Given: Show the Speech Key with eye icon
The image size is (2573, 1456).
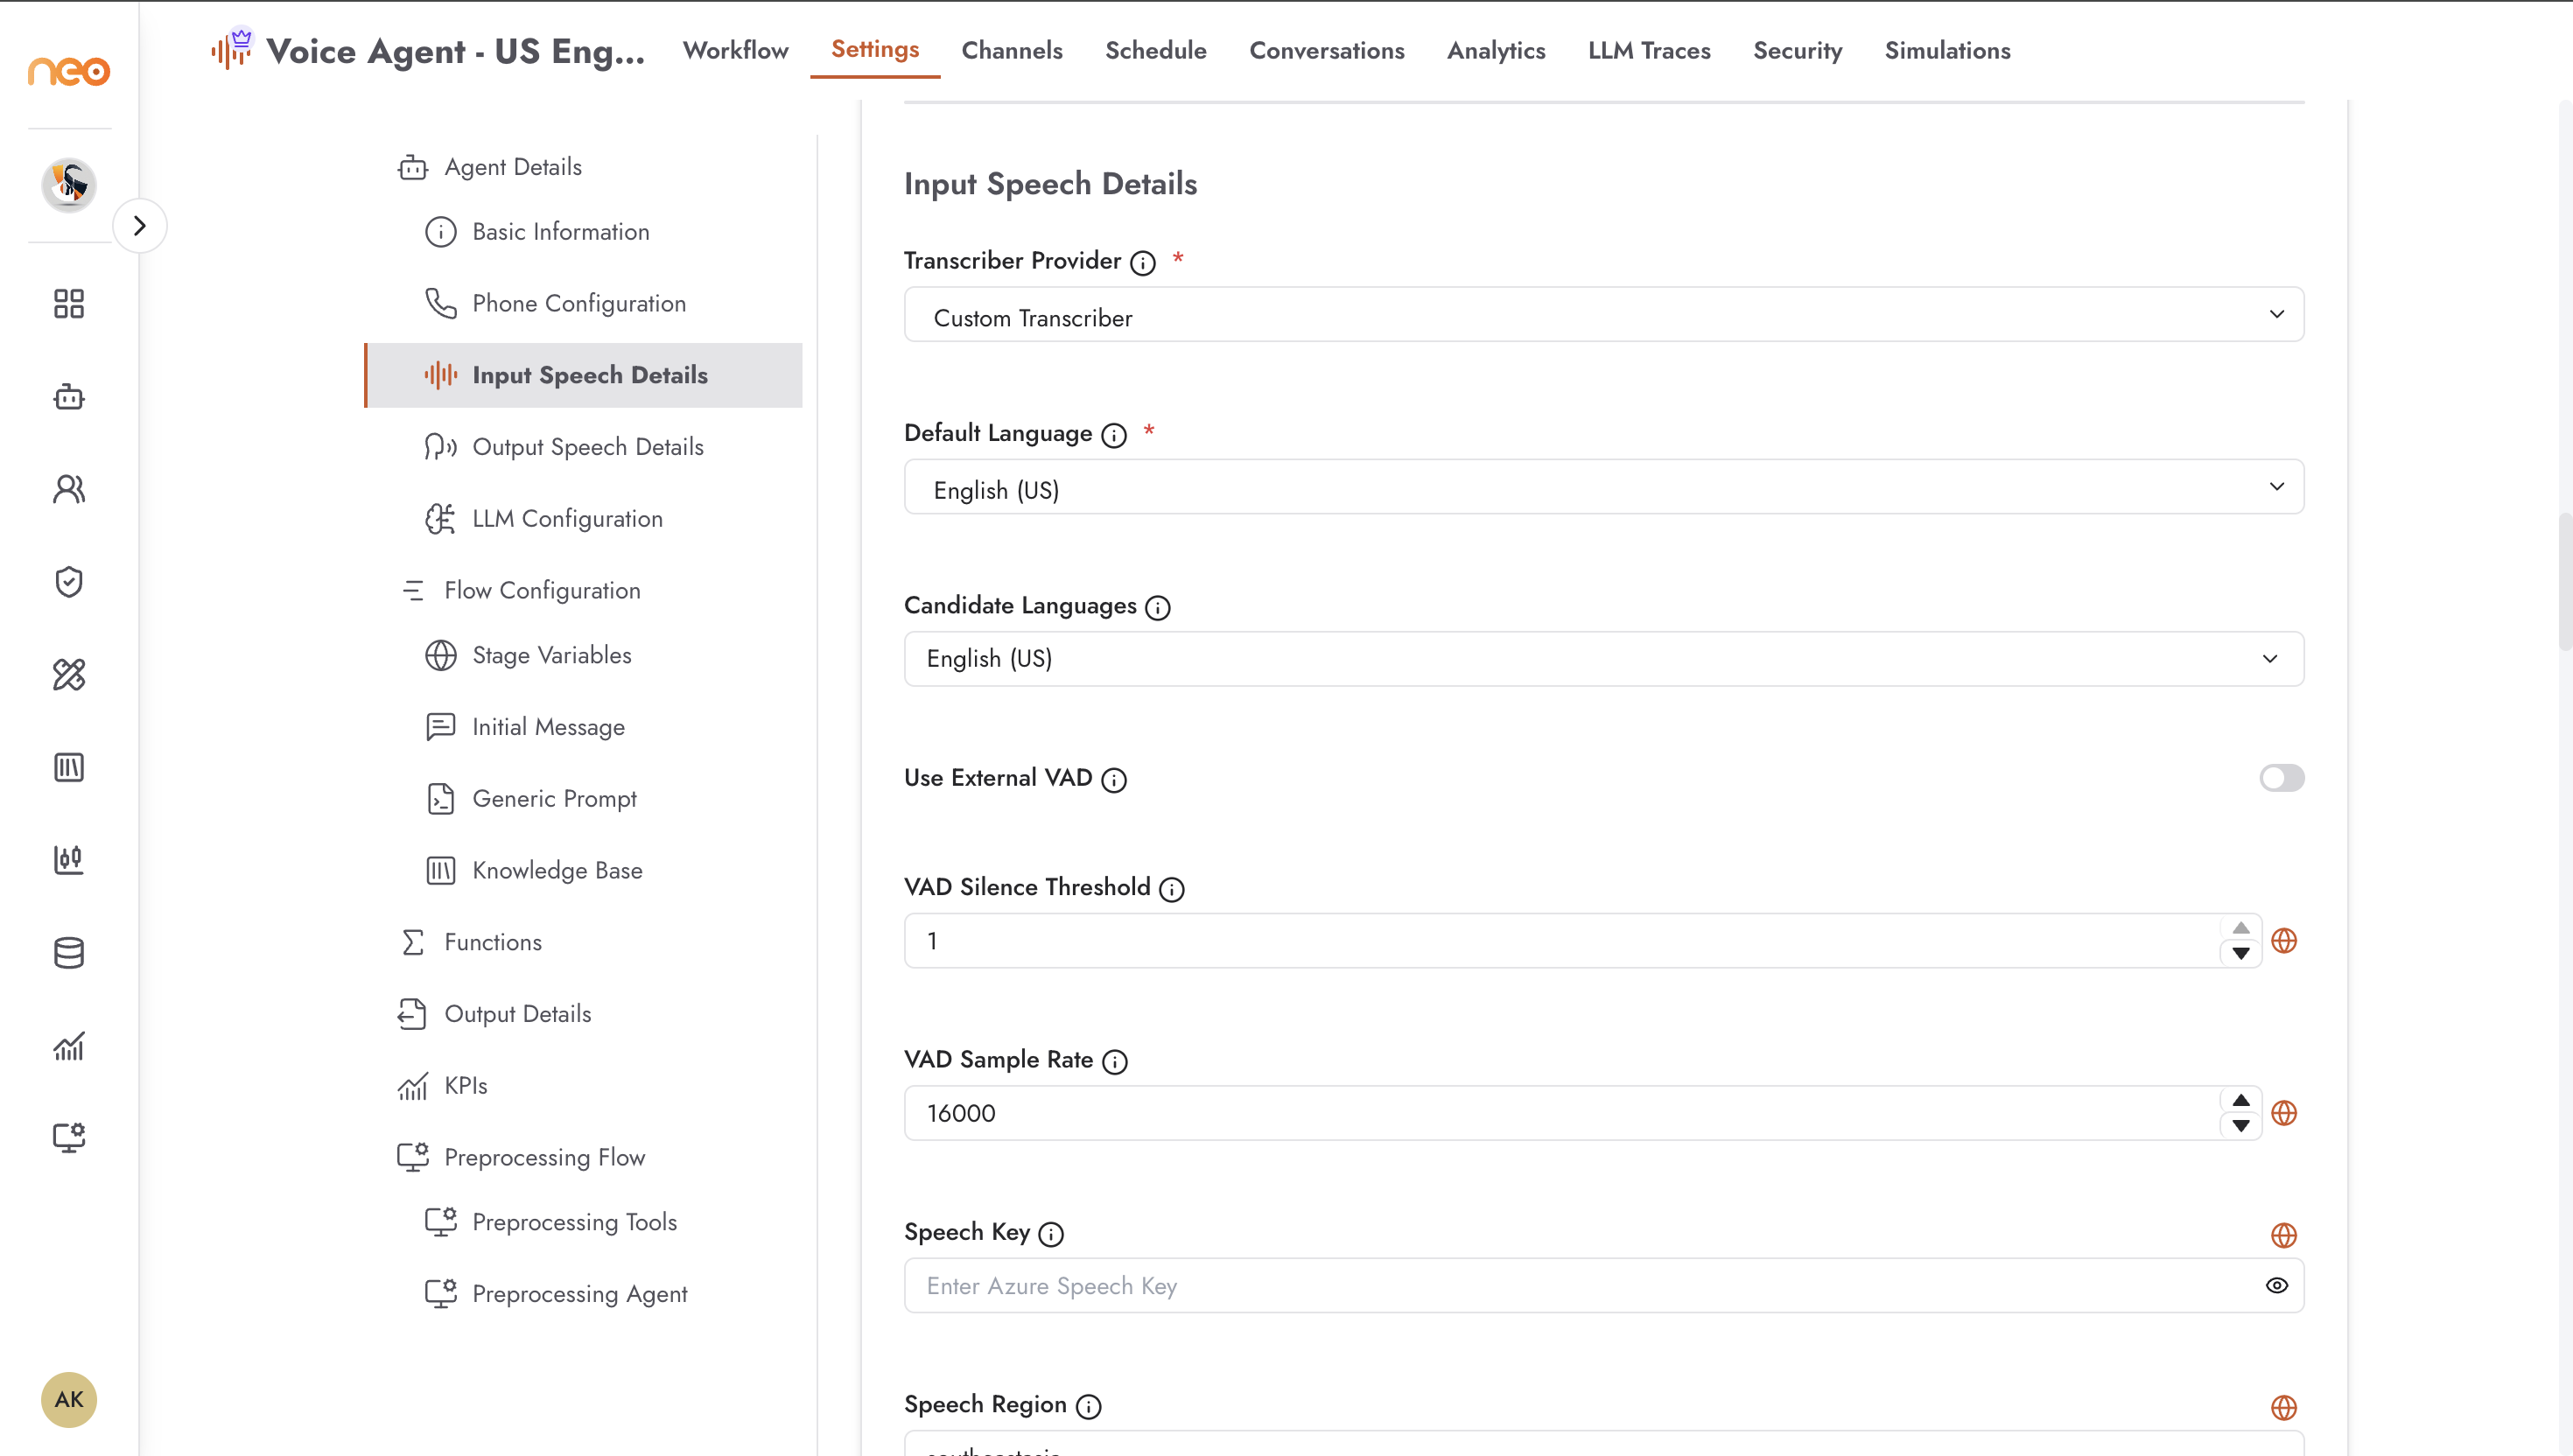Looking at the screenshot, I should pyautogui.click(x=2276, y=1285).
